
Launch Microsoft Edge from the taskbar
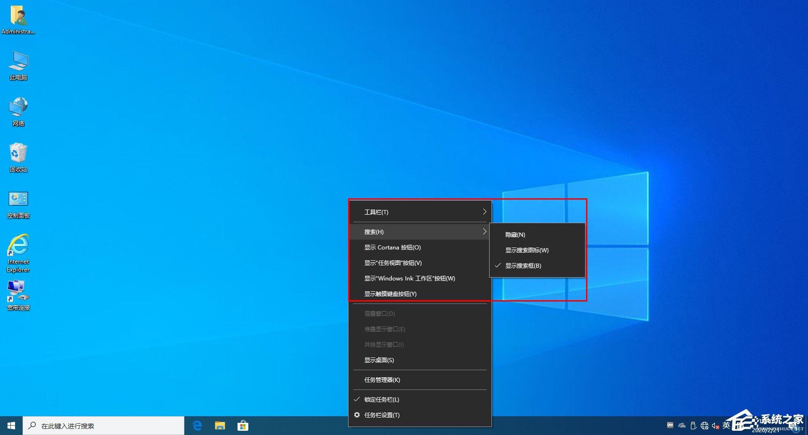point(198,426)
